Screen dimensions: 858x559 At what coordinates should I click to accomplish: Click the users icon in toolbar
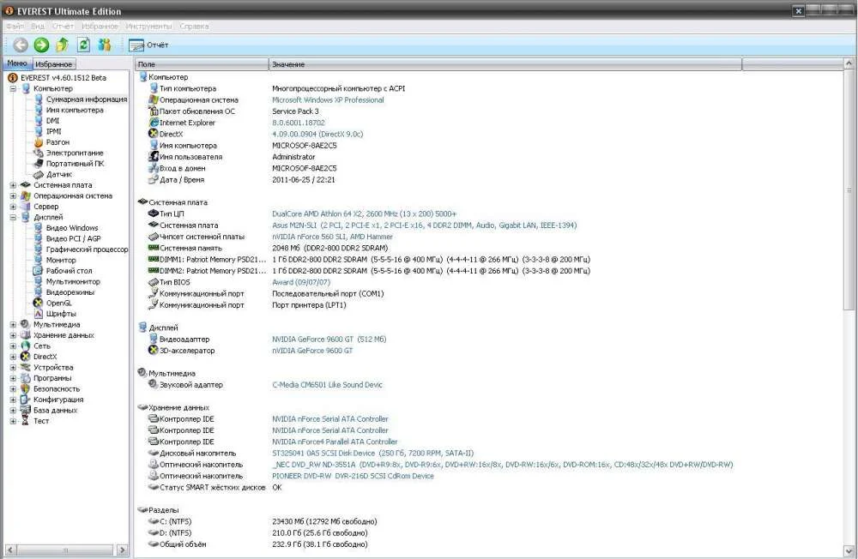105,45
